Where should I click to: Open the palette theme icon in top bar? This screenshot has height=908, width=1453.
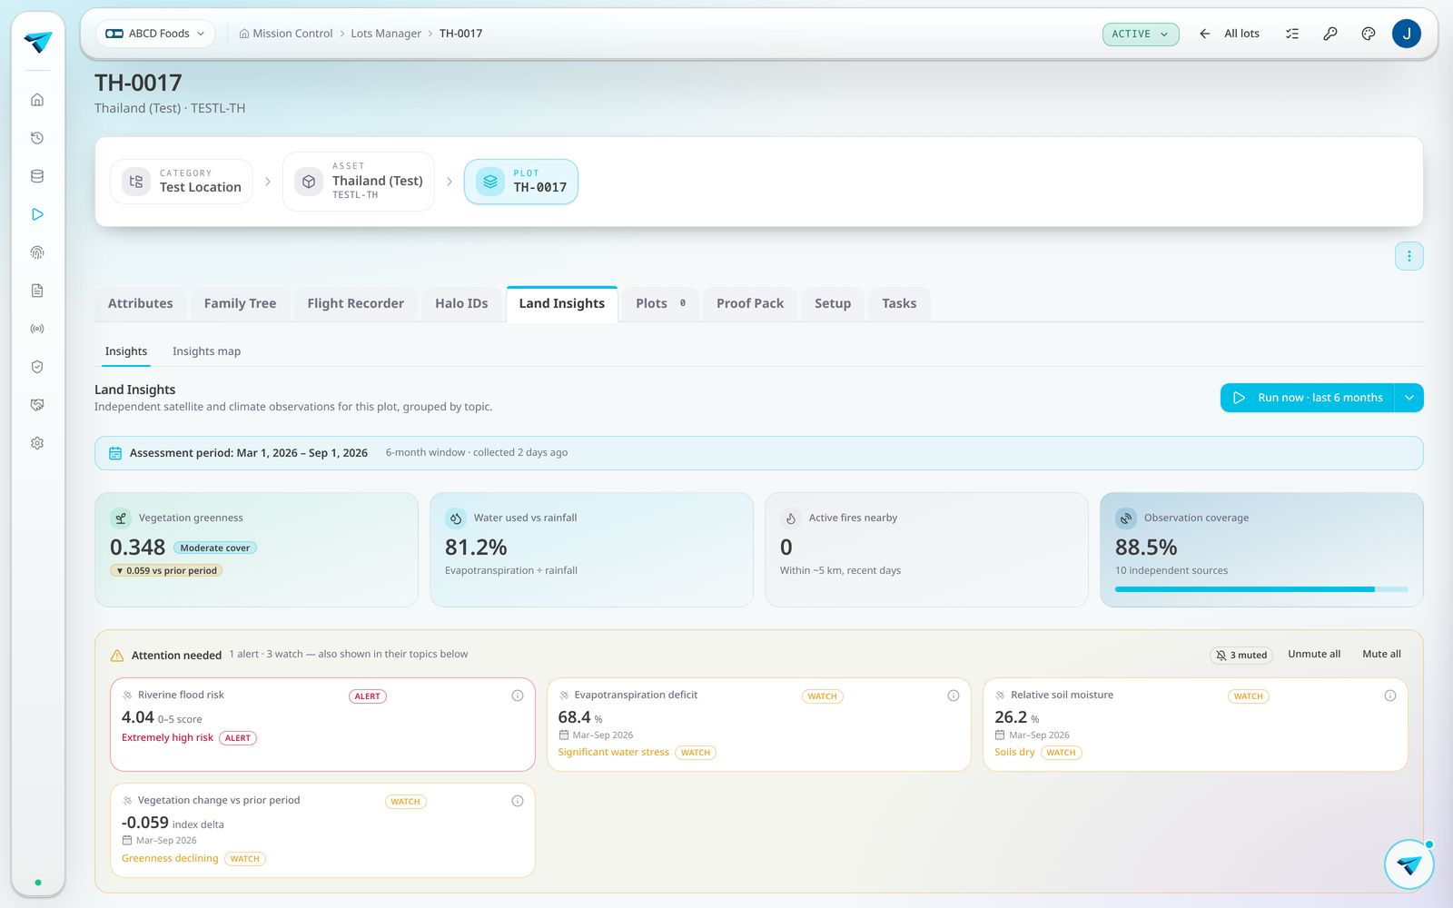point(1369,34)
